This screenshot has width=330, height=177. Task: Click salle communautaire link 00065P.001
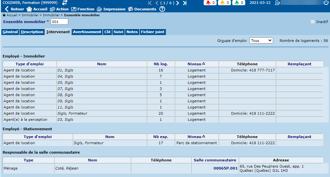225,168
